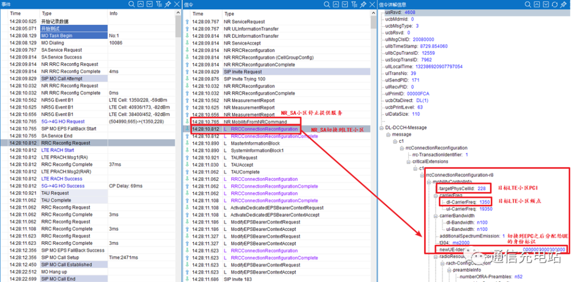Pin the 信令 panel
Viewport: 580px width, 282px height.
click(x=363, y=4)
